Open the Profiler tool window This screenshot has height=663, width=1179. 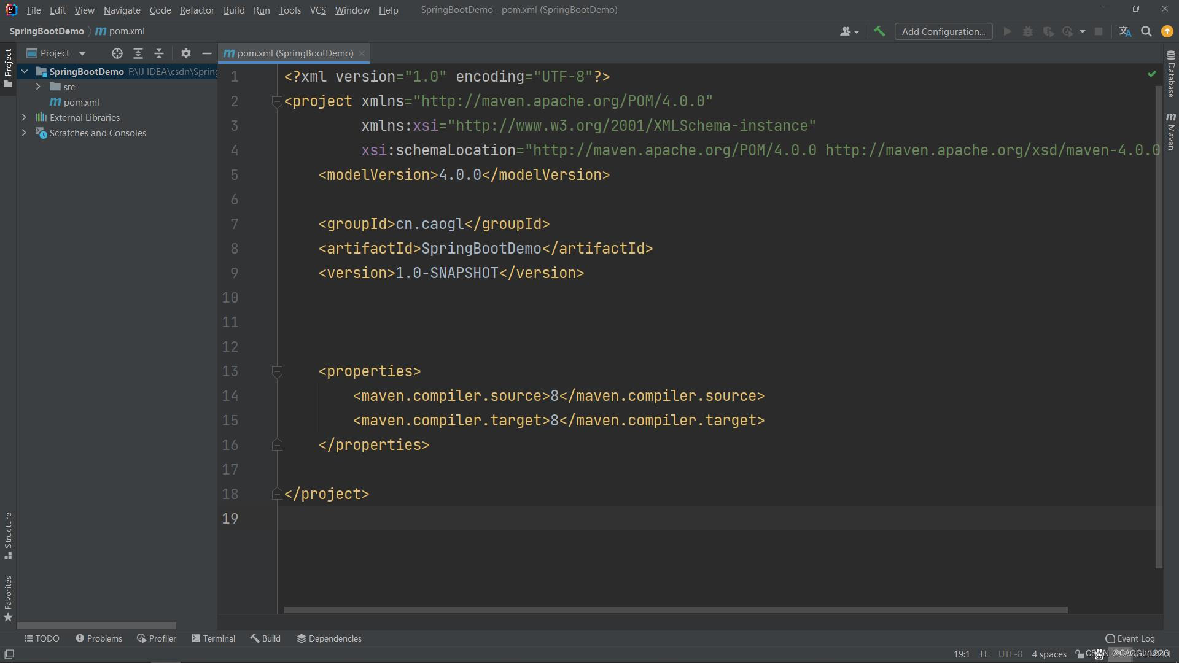[157, 638]
